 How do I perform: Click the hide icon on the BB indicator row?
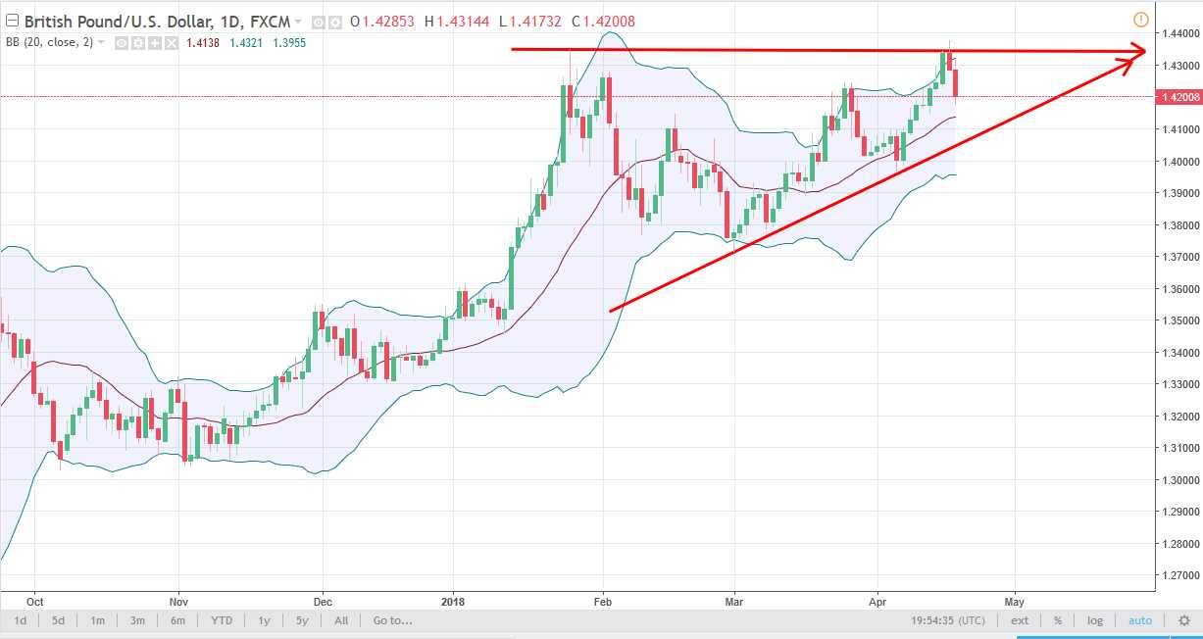click(x=121, y=43)
